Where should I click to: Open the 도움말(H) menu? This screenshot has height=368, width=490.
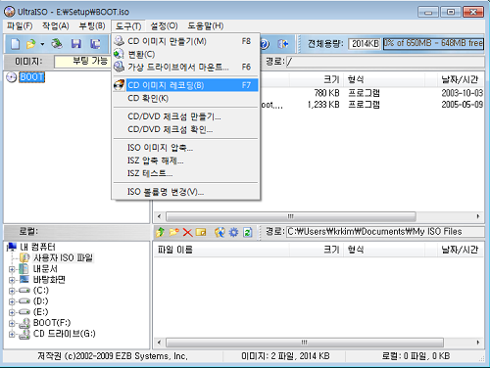pyautogui.click(x=206, y=25)
